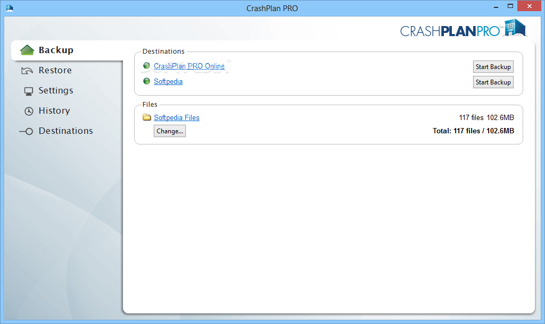Image resolution: width=545 pixels, height=324 pixels.
Task: Minimize the CrashPlan PRO window
Action: coord(496,6)
